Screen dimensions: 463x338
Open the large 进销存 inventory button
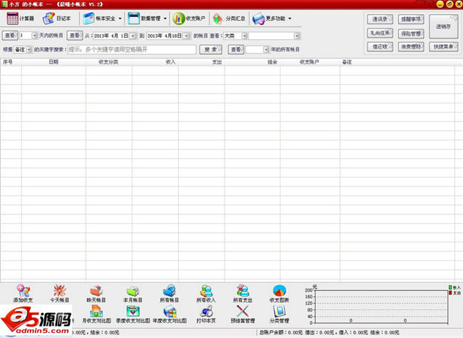click(444, 26)
